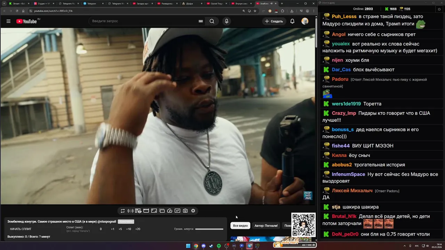Screen dimensions: 445x250
Task: Click username DoN_peDr0 in chat
Action: point(345,234)
